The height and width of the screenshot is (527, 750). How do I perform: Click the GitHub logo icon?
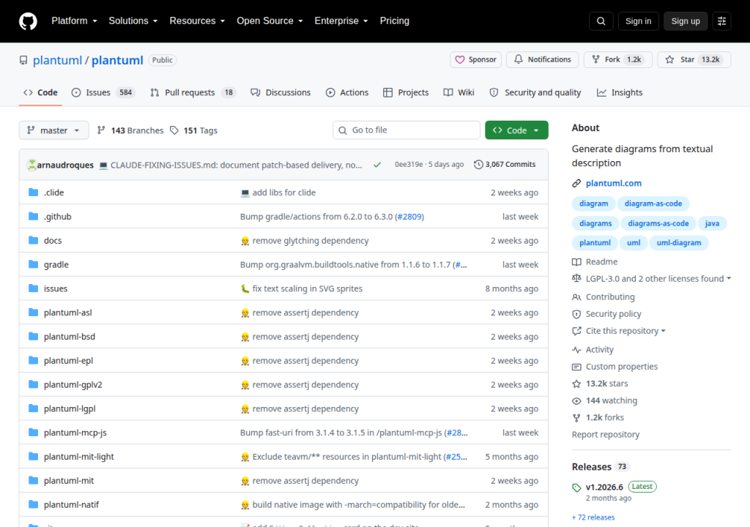click(28, 21)
